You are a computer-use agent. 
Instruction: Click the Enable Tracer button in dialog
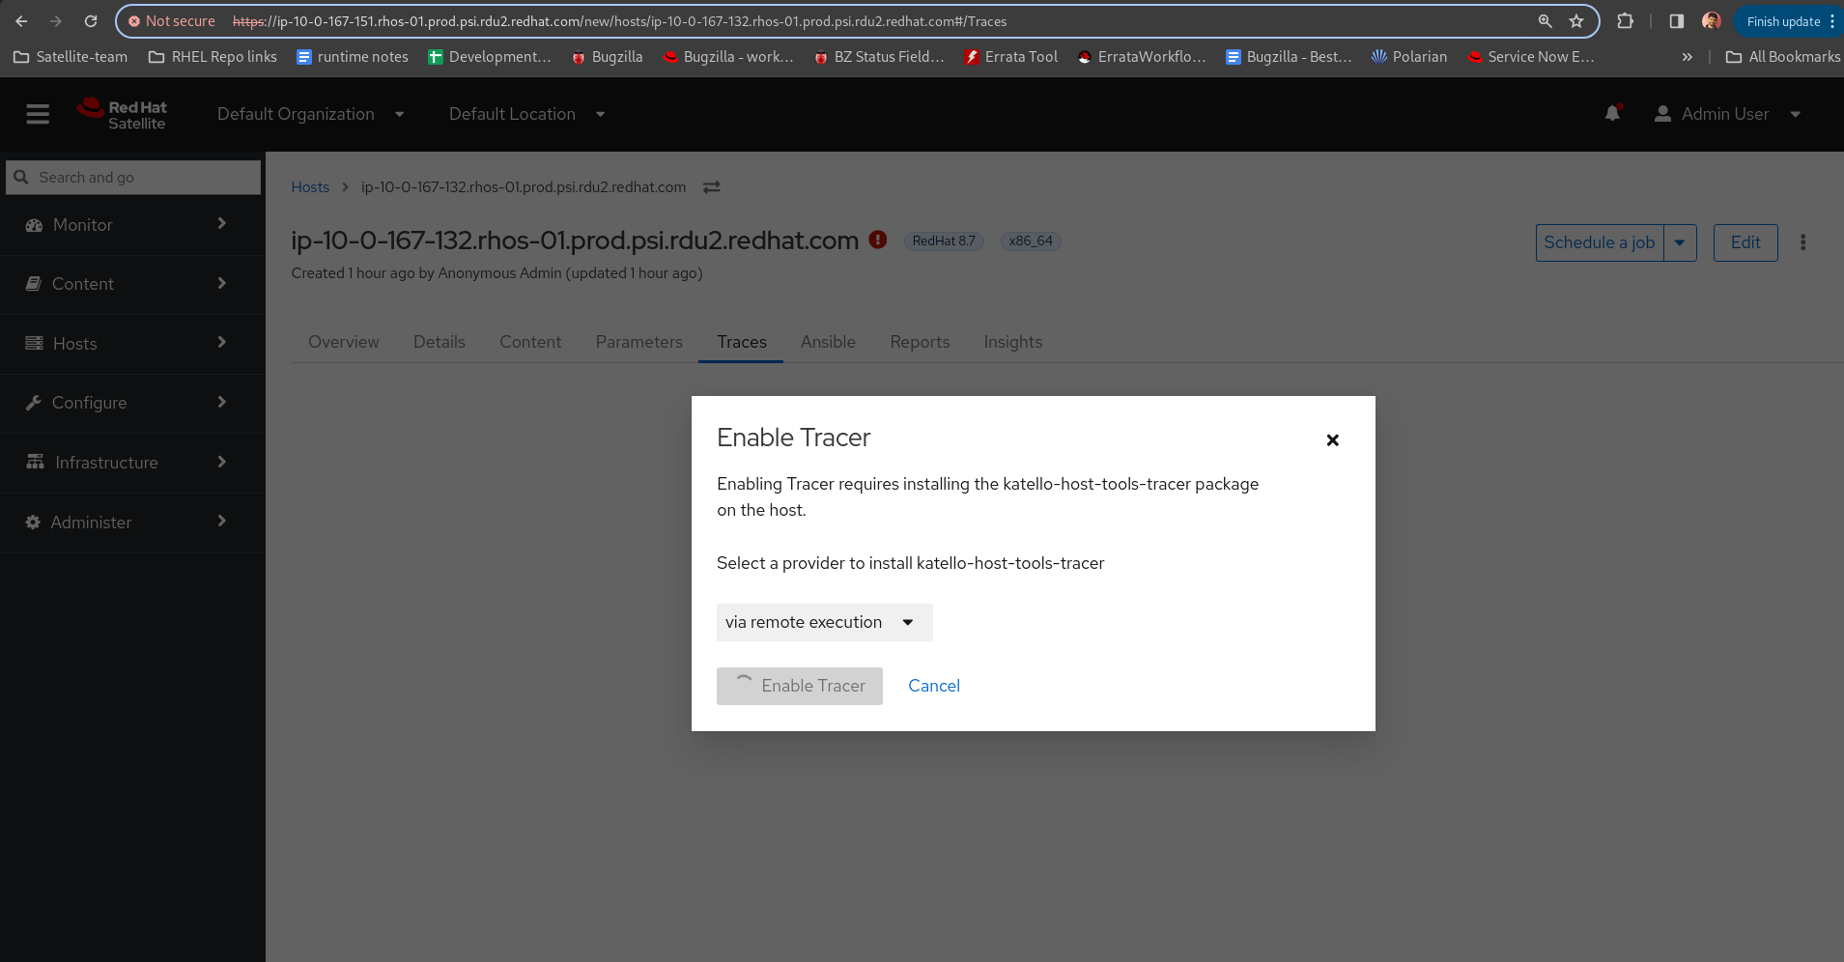[800, 686]
